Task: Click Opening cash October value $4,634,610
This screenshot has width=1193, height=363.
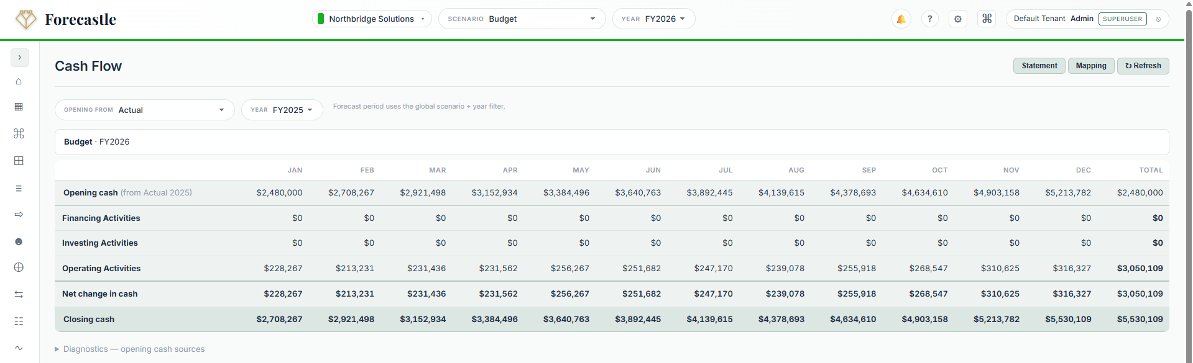Action: click(924, 192)
